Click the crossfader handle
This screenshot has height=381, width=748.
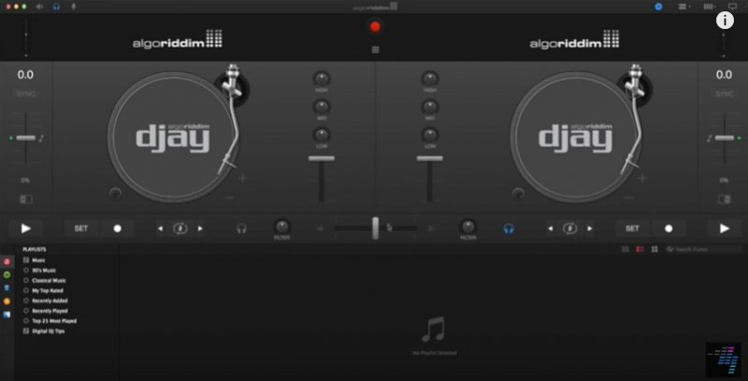[x=376, y=228]
